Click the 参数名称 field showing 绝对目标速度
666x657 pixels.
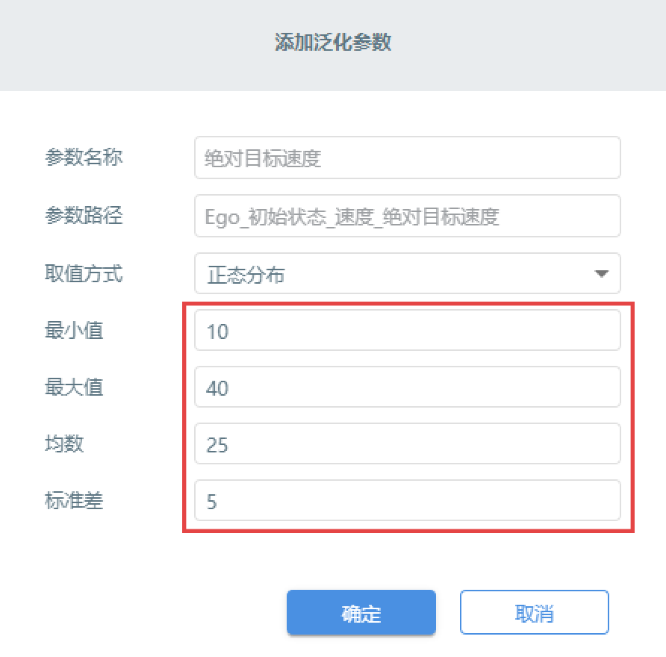(408, 158)
